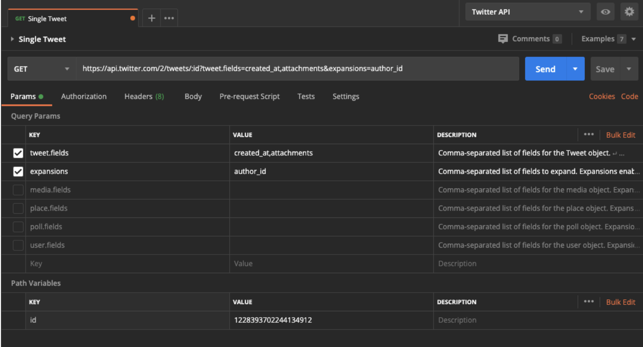Viewport: 643px width, 347px height.
Task: Open Query Params options ellipsis icon
Action: click(x=589, y=134)
